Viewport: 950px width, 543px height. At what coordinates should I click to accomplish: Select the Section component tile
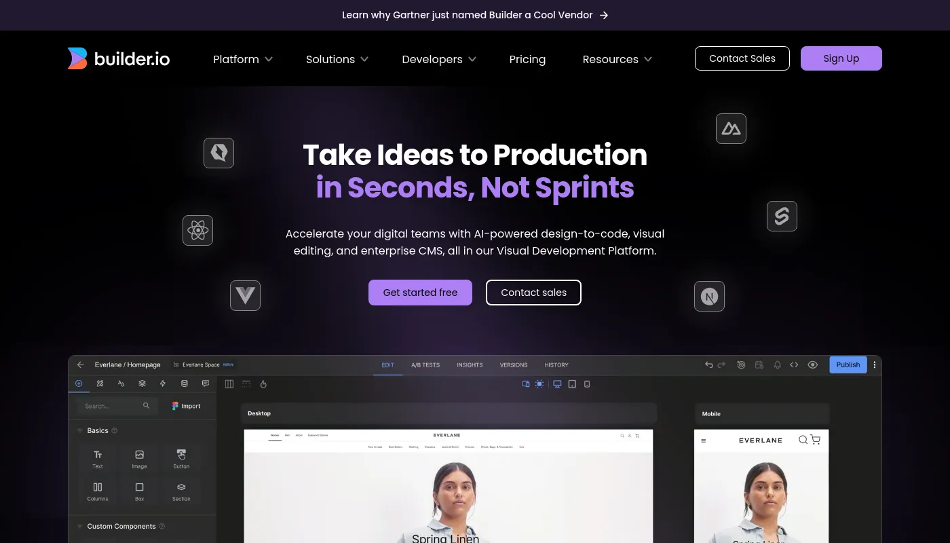click(x=181, y=491)
